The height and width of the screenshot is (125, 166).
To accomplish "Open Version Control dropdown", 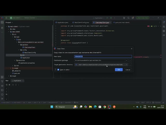I will [30, 18].
